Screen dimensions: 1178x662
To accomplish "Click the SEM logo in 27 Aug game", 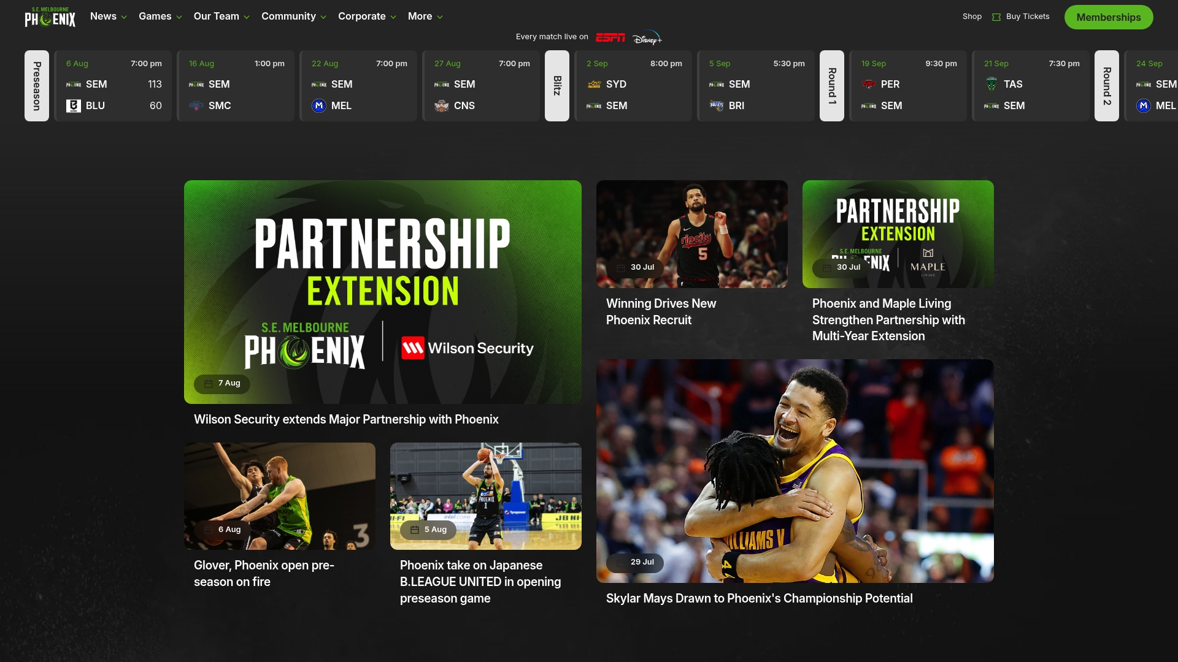I will 442,85.
